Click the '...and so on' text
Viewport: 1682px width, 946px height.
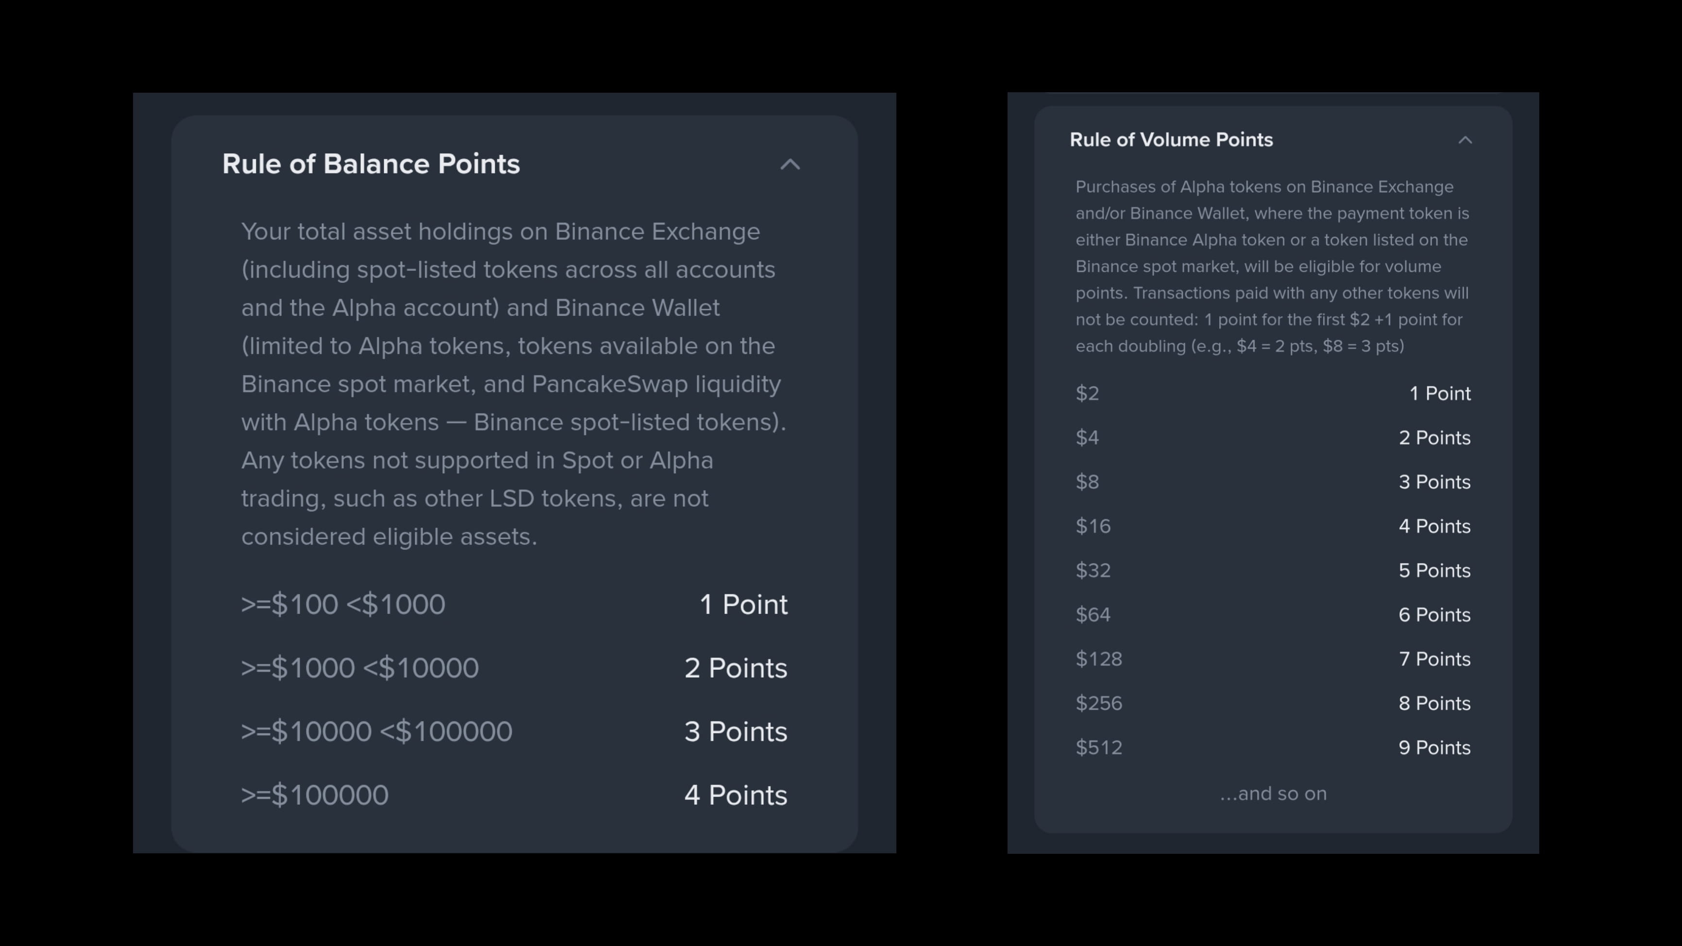pyautogui.click(x=1273, y=794)
